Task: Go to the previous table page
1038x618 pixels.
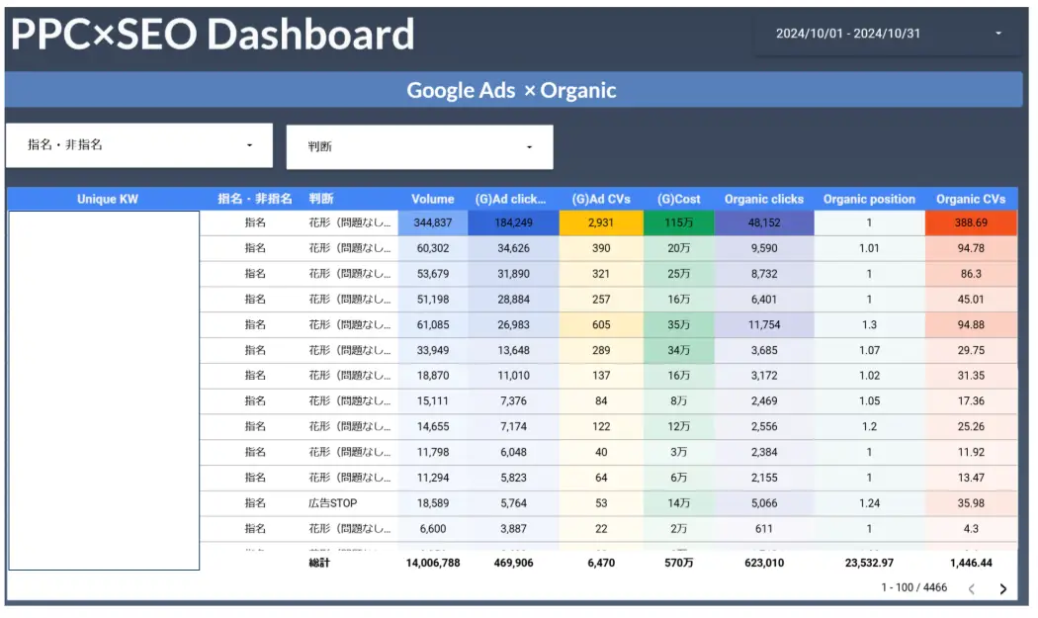Action: (971, 588)
